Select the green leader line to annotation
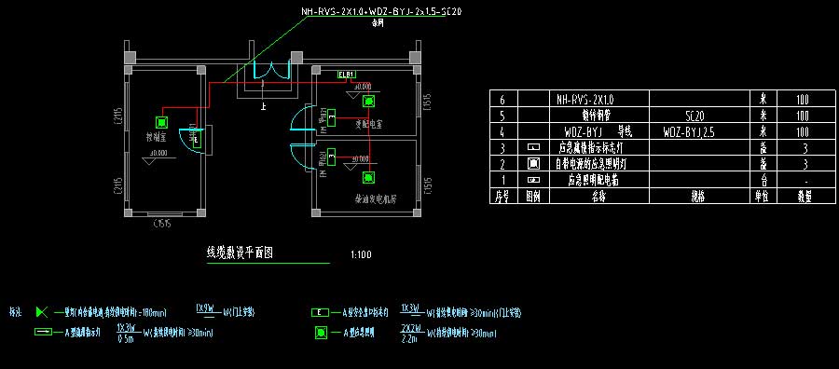 click(x=266, y=48)
